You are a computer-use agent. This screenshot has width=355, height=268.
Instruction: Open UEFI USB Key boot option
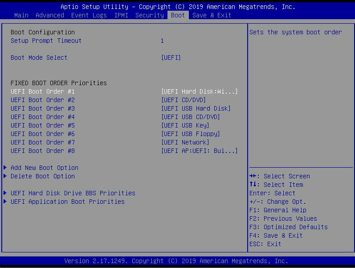(x=185, y=125)
